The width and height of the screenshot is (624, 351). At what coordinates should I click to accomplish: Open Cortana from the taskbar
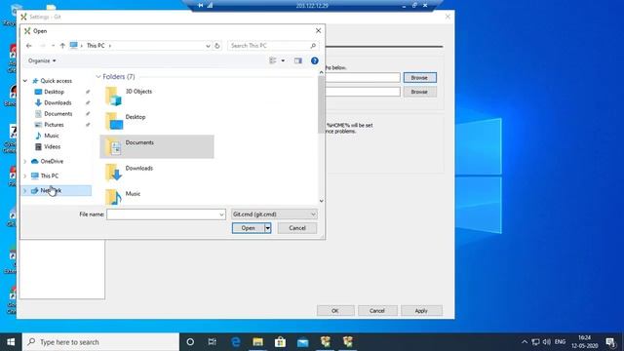(190, 342)
